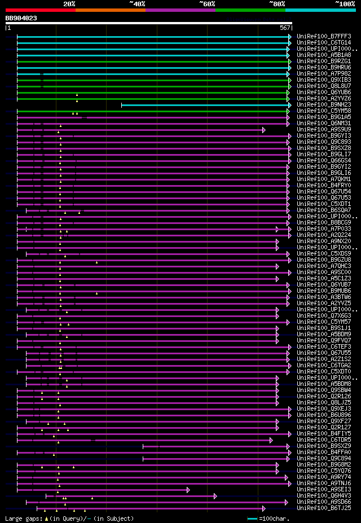
Task: Select the UniRef100_A5C1Z3 label
Action: 324,279
